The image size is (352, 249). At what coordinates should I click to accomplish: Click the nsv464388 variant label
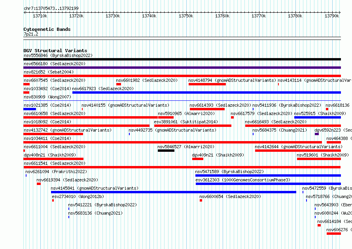tap(339, 138)
